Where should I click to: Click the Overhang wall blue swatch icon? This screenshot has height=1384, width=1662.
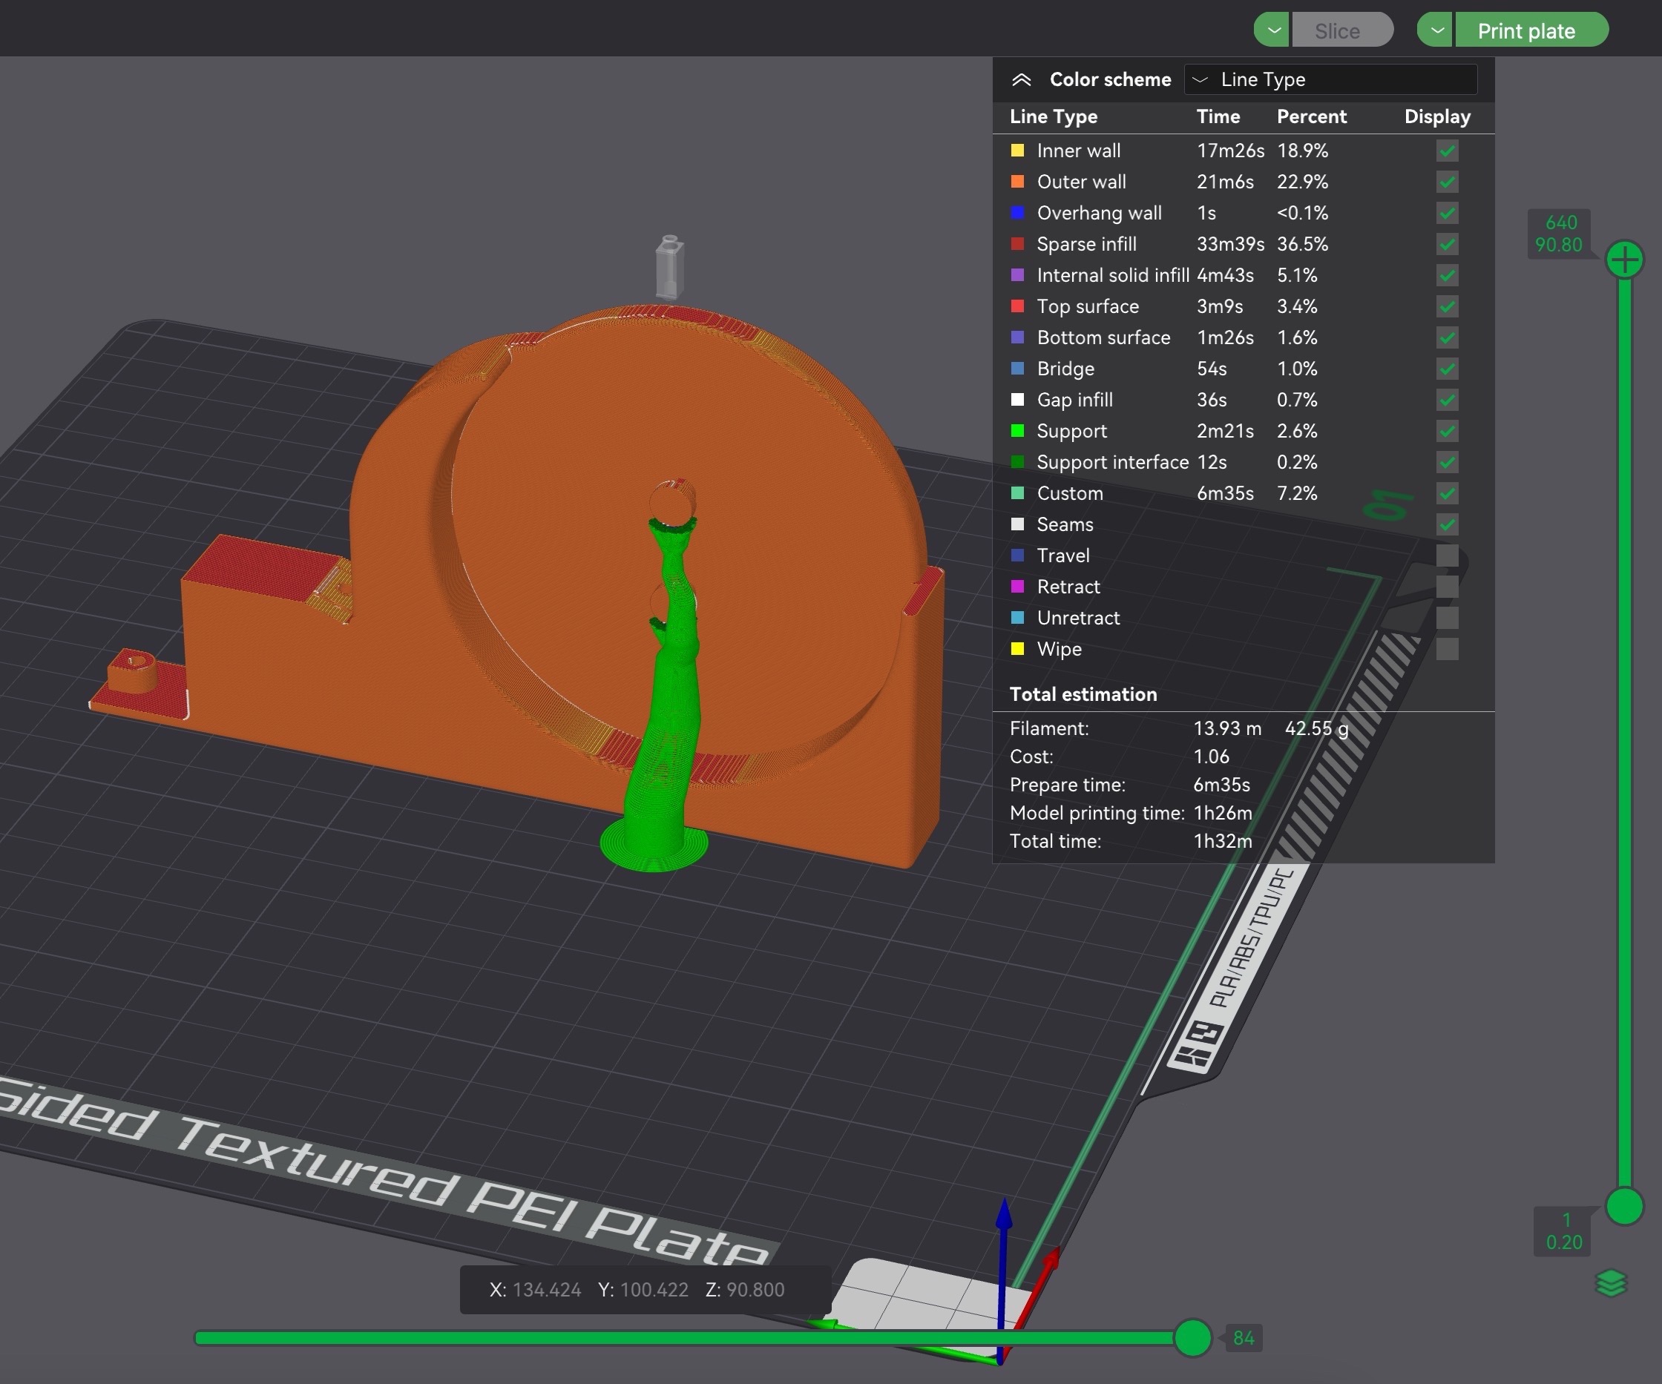(x=1018, y=212)
